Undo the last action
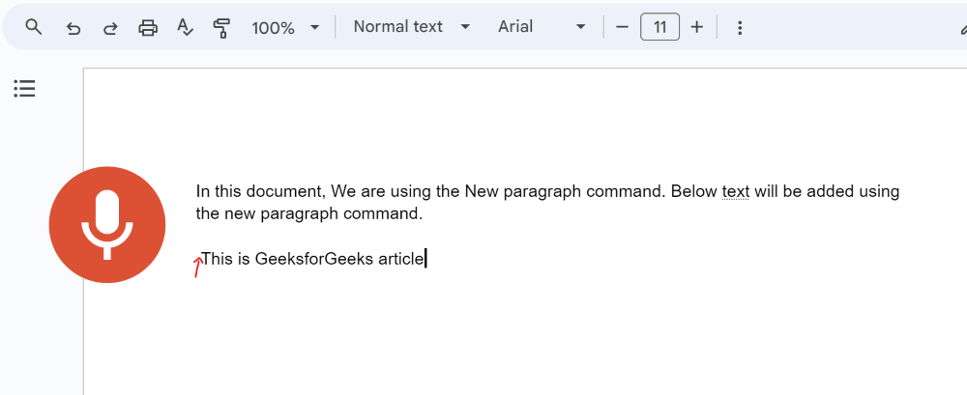 click(73, 28)
